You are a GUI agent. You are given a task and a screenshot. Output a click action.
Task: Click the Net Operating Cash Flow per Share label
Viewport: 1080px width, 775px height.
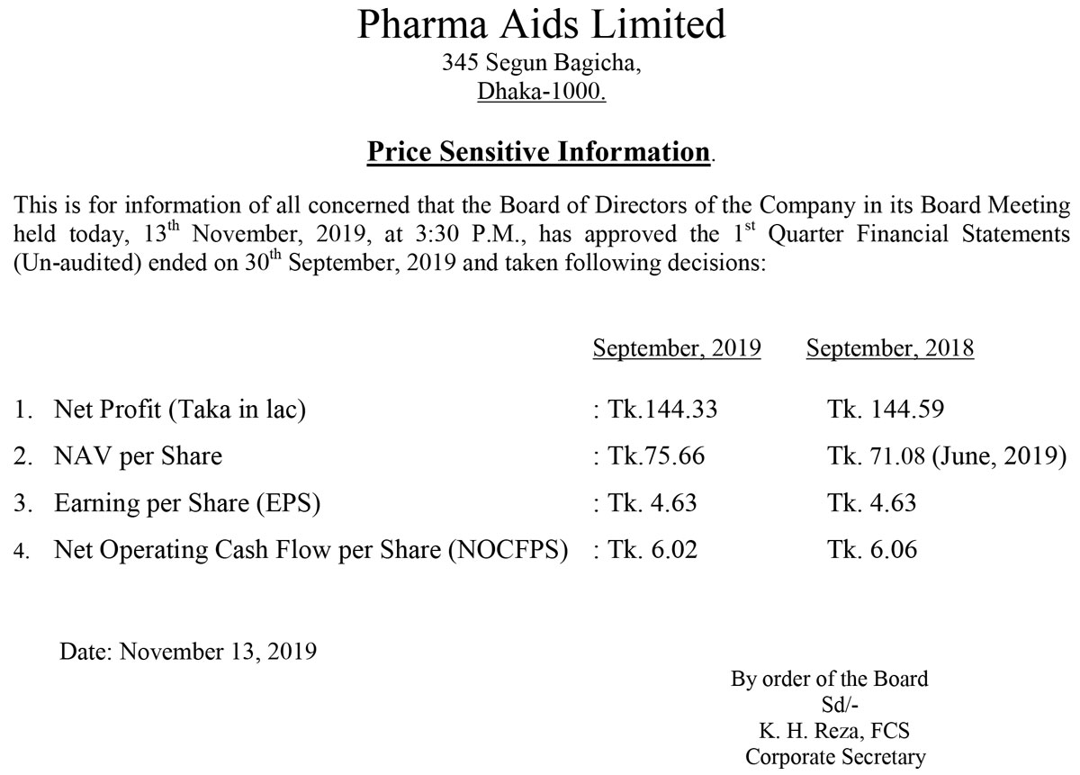coord(310,549)
